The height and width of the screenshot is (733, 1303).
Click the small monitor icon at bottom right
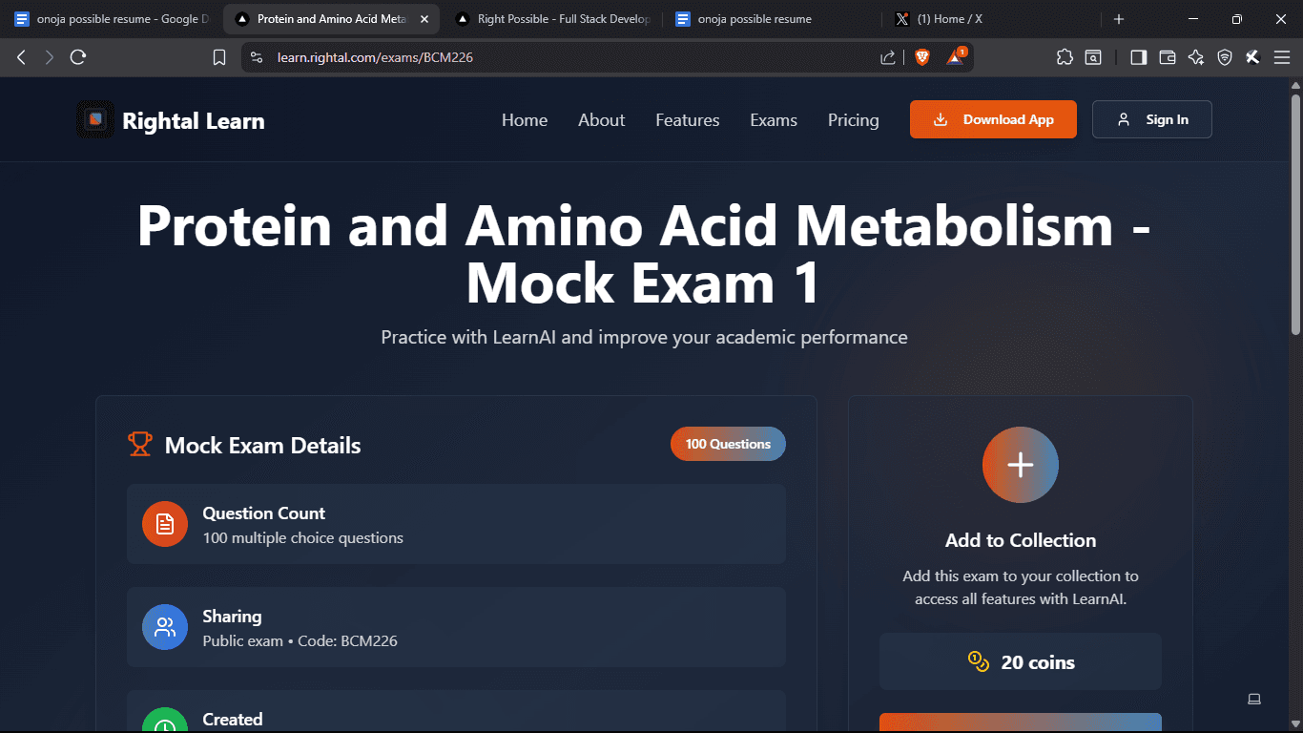1254,700
